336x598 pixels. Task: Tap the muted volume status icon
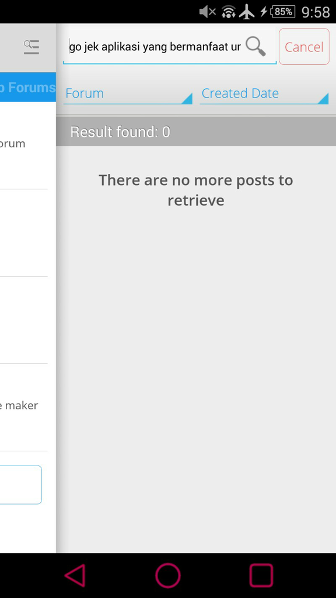[x=208, y=12]
